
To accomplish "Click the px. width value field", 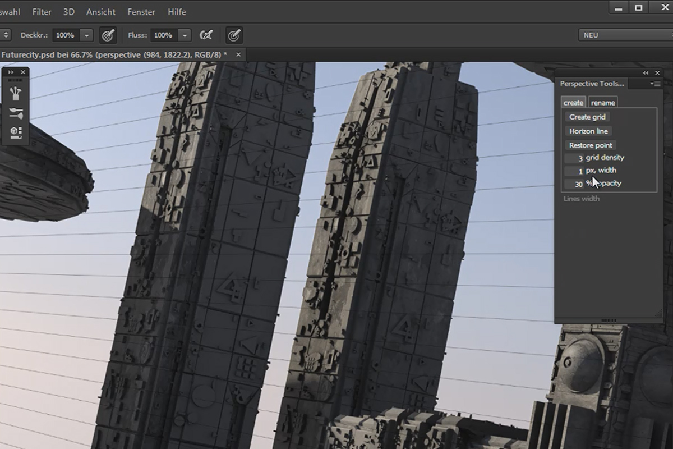I will [574, 171].
